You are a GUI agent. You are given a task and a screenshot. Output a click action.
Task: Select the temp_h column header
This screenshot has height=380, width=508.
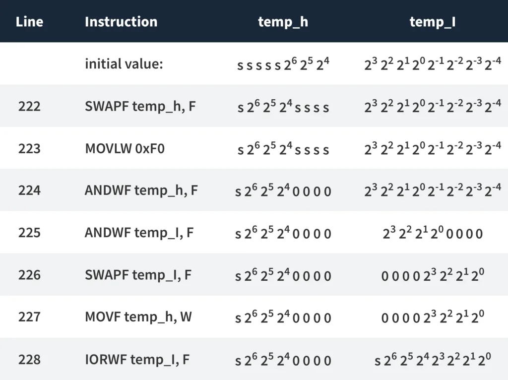pos(283,22)
